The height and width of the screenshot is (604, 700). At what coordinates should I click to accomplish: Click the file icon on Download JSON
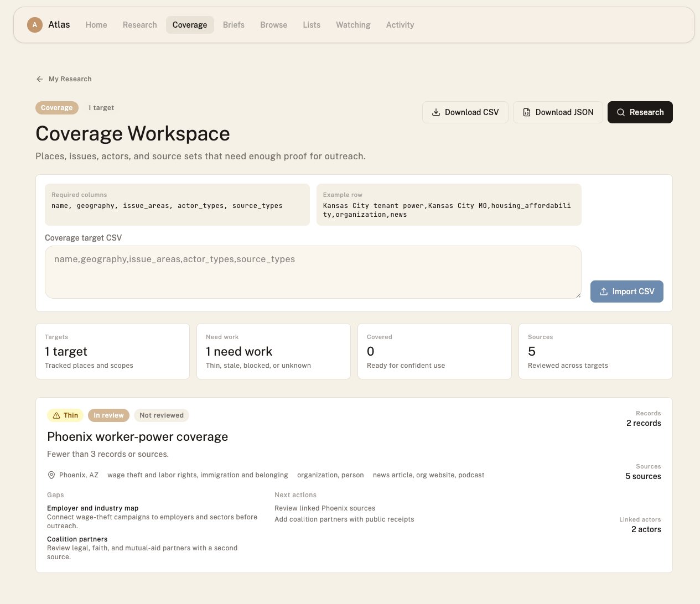(527, 112)
